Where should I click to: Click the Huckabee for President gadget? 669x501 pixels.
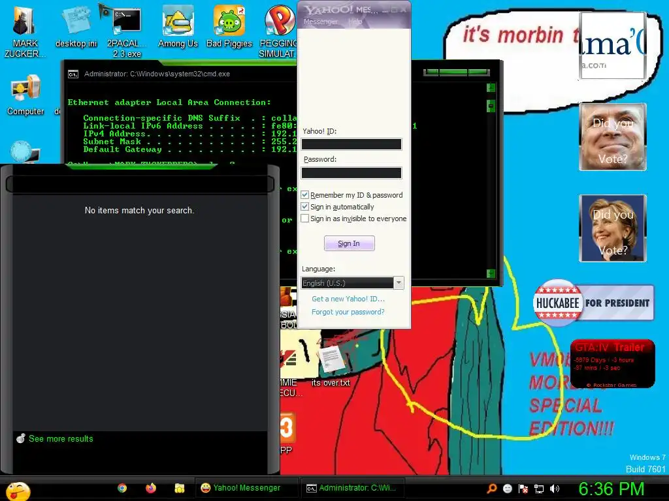coord(593,303)
